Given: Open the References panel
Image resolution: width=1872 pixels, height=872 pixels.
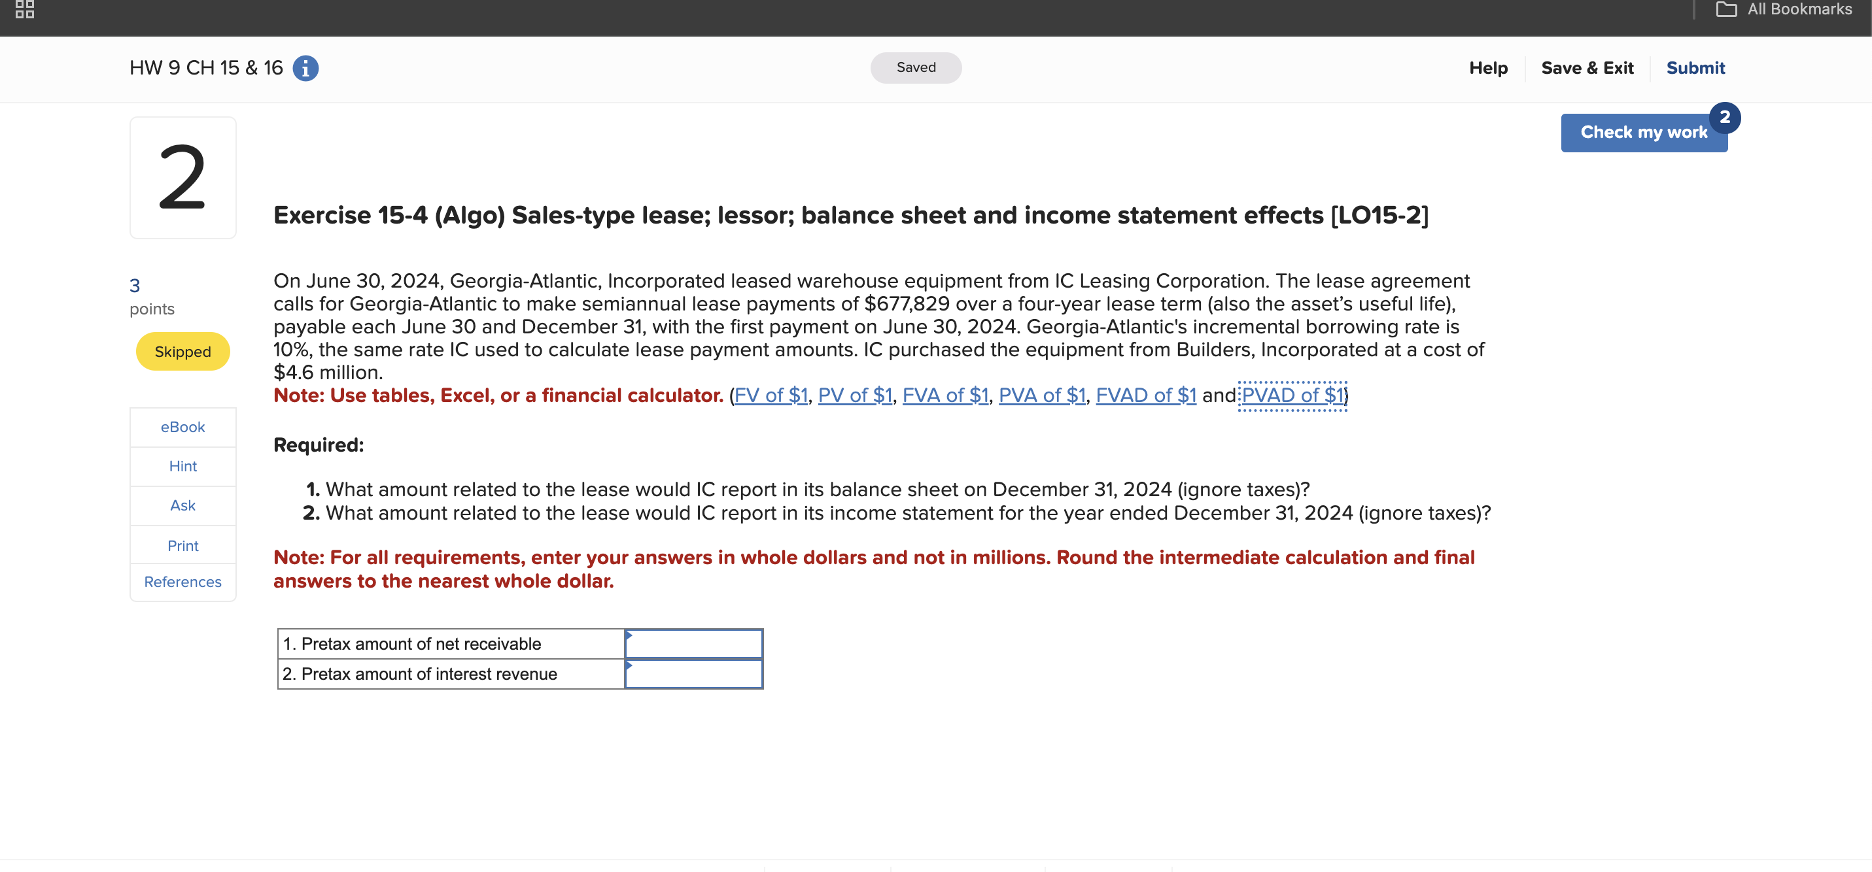Looking at the screenshot, I should pyautogui.click(x=182, y=581).
